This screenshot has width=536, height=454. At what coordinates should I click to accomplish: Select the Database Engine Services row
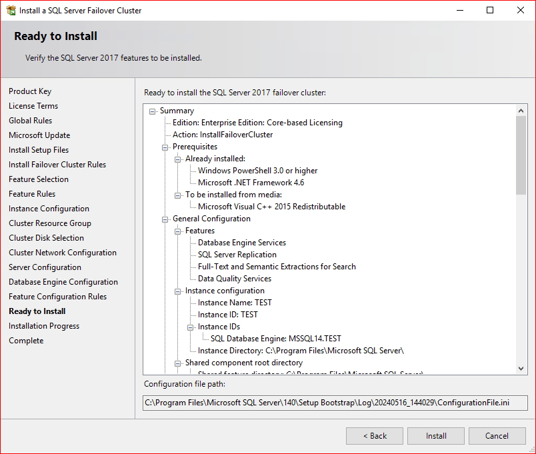pos(242,243)
